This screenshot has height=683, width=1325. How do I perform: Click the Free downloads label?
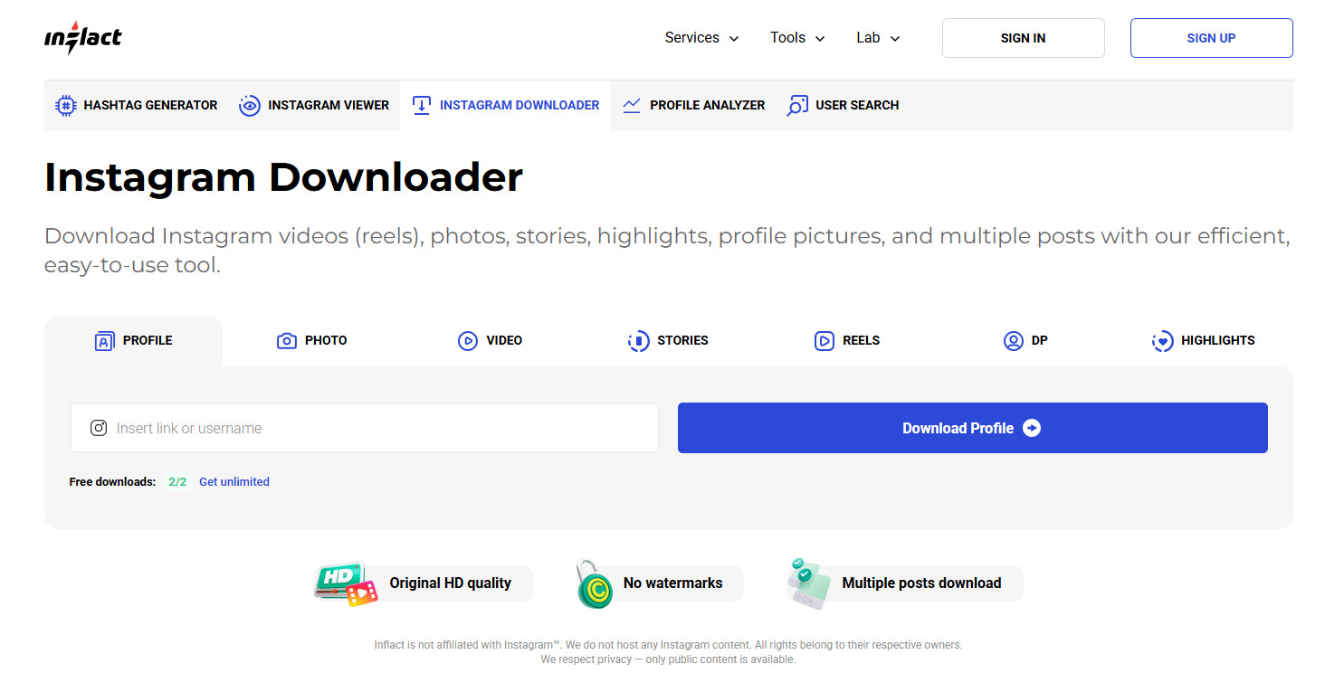tap(113, 482)
